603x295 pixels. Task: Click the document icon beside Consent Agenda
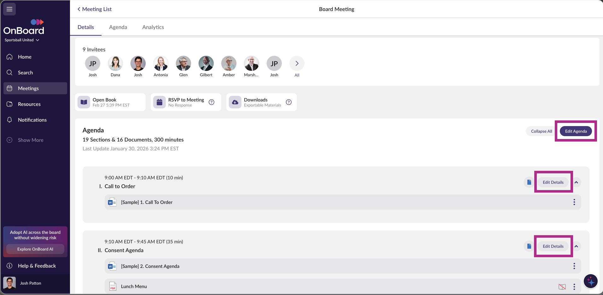[x=529, y=246]
